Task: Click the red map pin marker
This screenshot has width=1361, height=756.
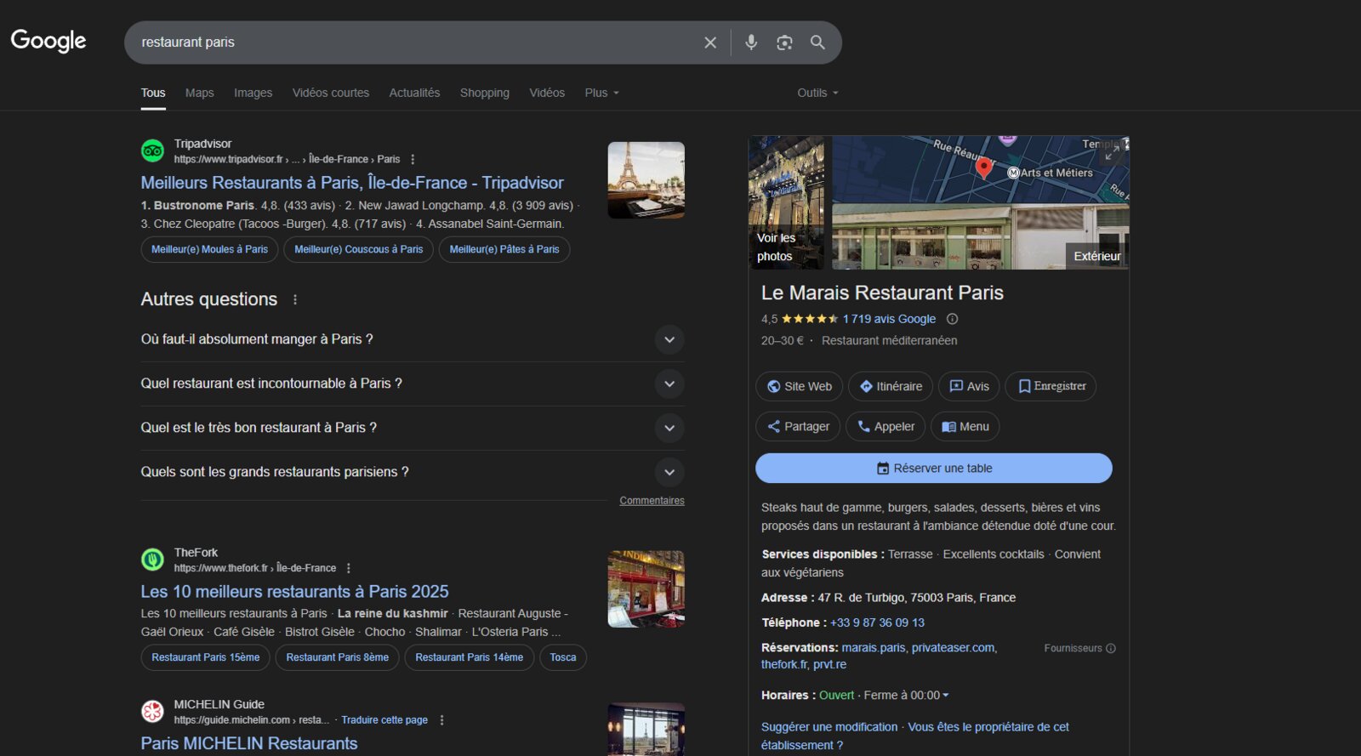Action: point(983,167)
